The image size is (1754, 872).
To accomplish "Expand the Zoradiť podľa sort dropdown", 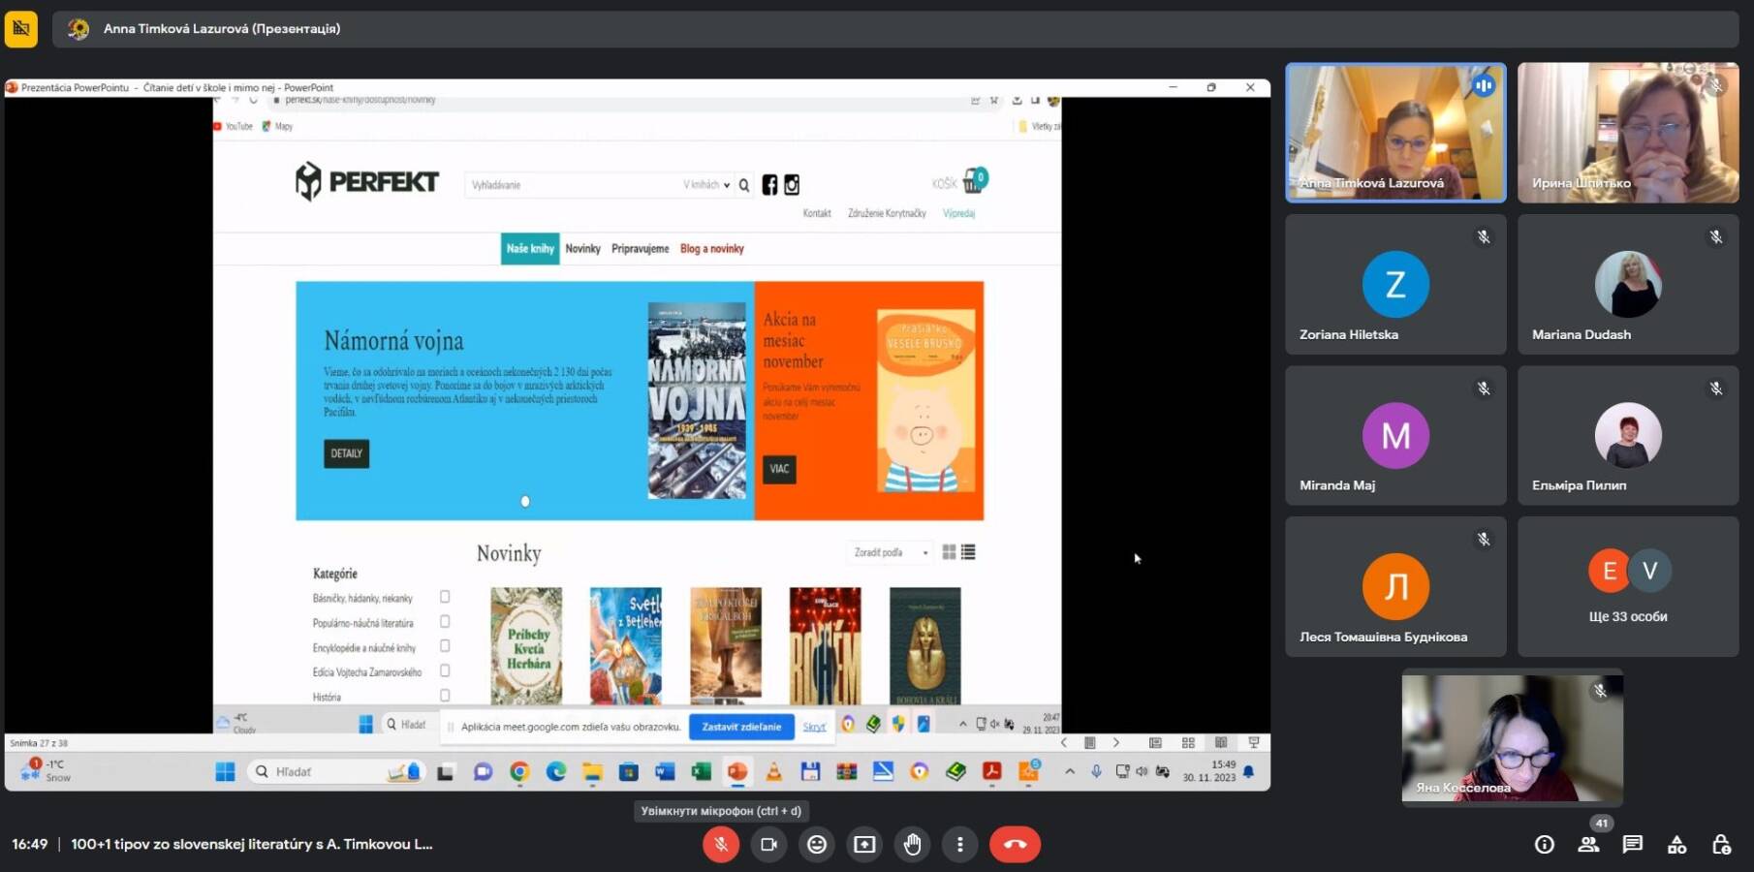I will [891, 552].
